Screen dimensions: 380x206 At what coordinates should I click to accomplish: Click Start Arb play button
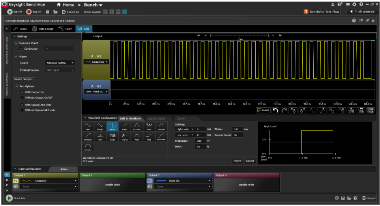pyautogui.click(x=9, y=198)
